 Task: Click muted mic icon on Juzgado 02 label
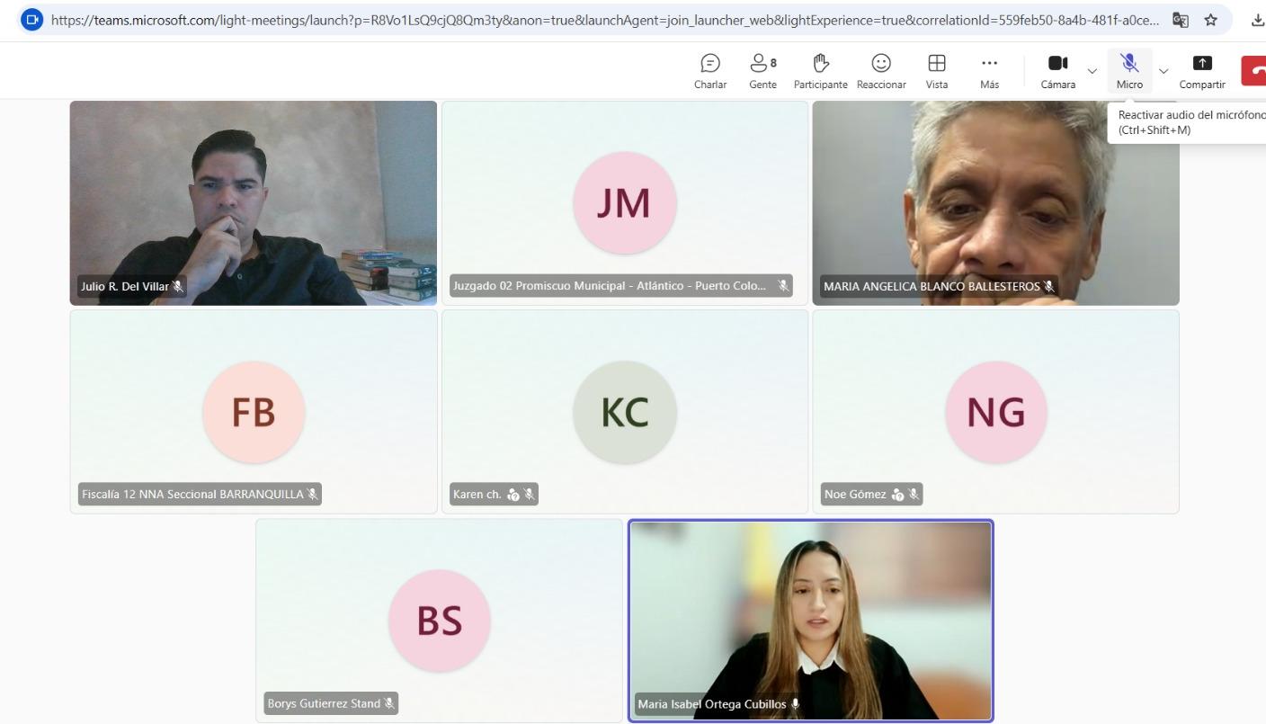pyautogui.click(x=783, y=286)
